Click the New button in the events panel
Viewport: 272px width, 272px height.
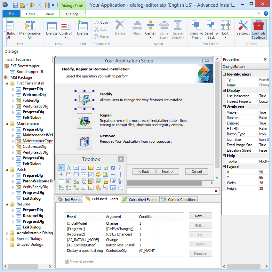(x=200, y=216)
